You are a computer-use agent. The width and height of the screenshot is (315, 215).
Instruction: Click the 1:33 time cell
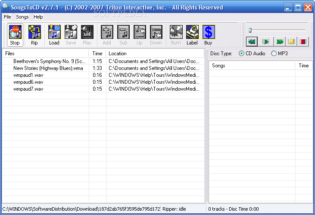click(97, 68)
